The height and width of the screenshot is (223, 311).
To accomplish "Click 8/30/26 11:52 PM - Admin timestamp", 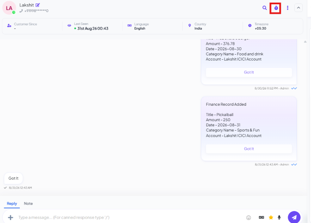I will click(271, 89).
